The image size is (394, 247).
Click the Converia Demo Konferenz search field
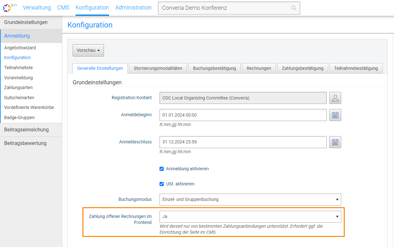click(224, 8)
